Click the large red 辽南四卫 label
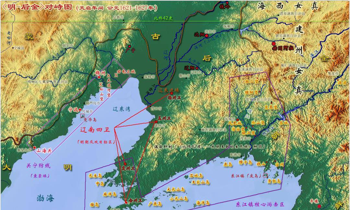Image resolution: width=350 pixels, height=210 pixels. click(x=95, y=129)
